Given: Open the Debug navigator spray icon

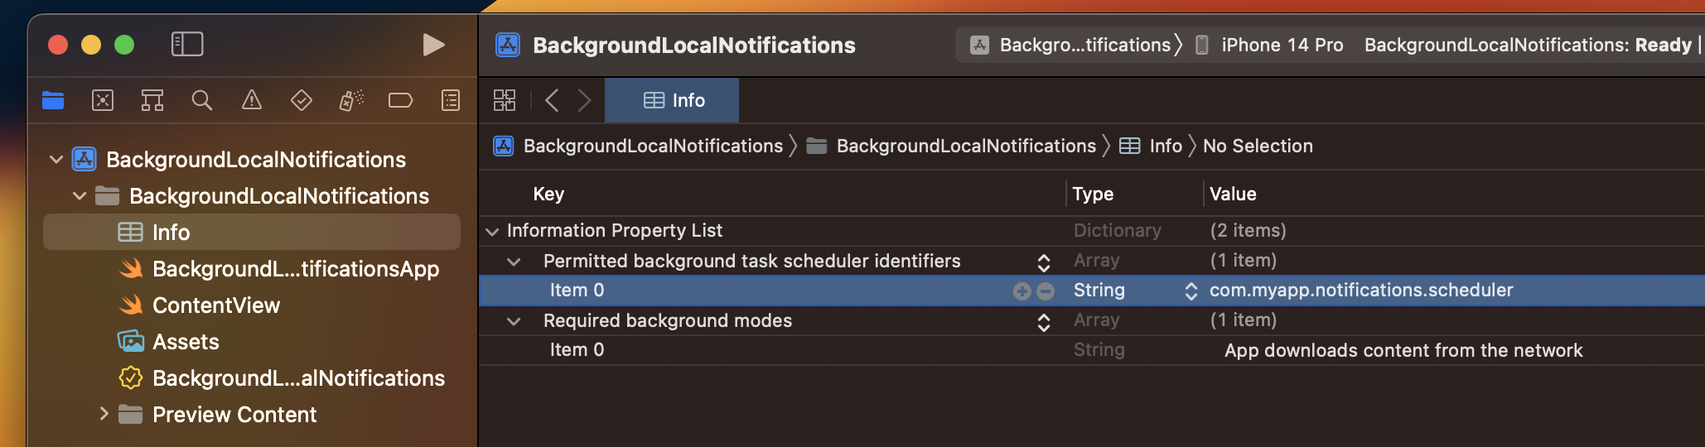Looking at the screenshot, I should 351,100.
